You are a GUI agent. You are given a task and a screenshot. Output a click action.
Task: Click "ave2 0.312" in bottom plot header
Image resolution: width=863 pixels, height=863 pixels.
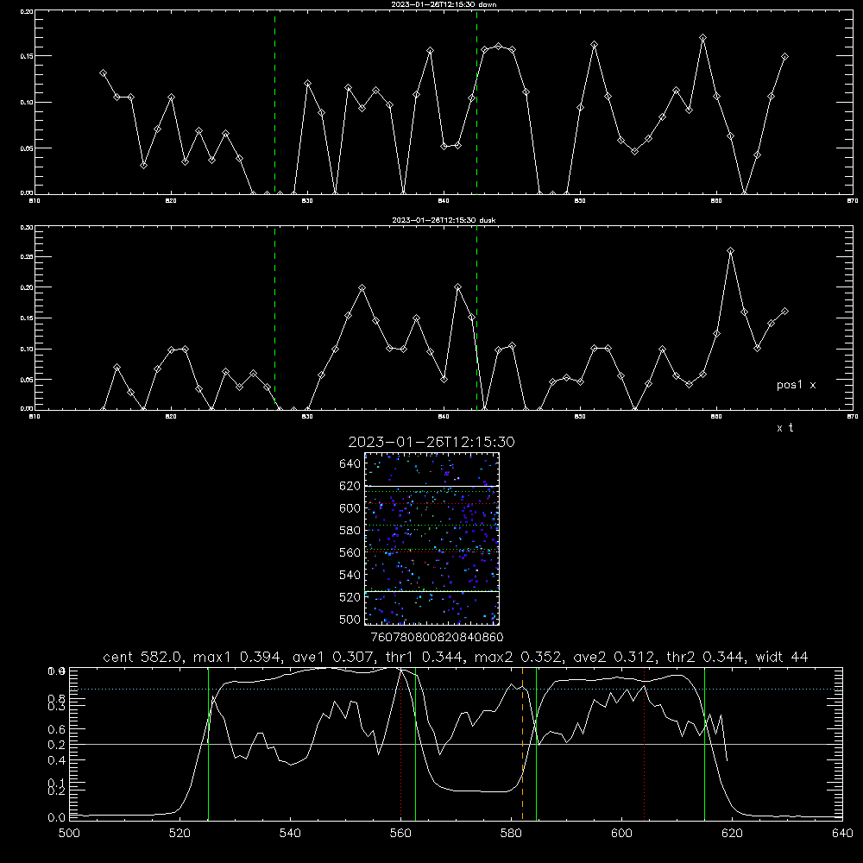614,657
